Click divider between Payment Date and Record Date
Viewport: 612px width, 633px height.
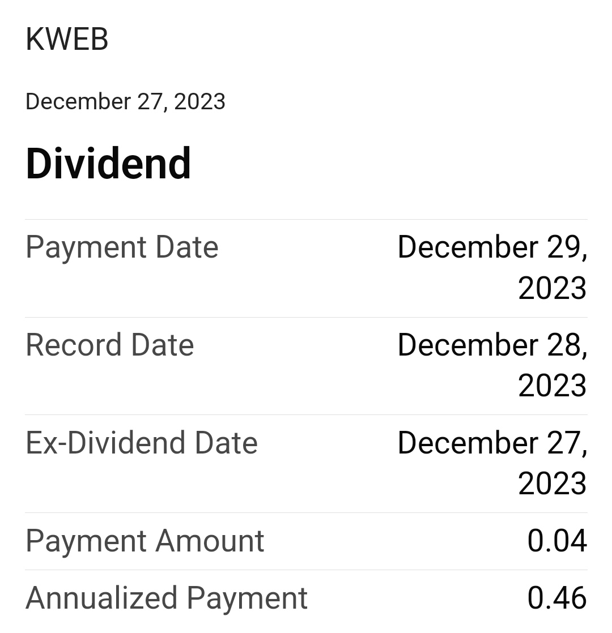tap(306, 317)
